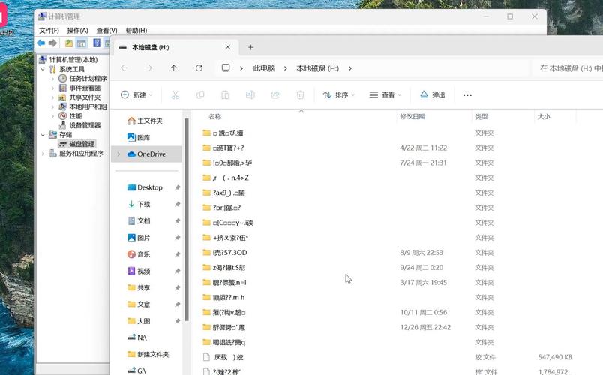Click the Back arrow in File Explorer
The image size is (603, 375).
click(124, 68)
